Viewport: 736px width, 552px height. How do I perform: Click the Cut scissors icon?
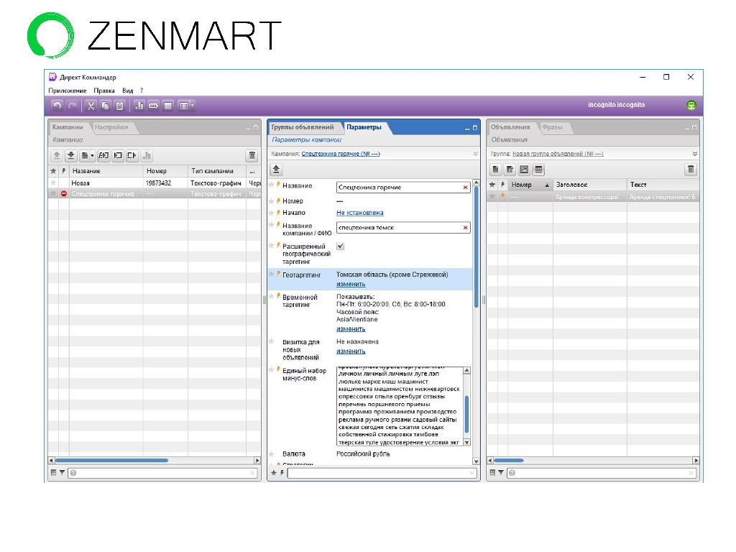coord(91,106)
